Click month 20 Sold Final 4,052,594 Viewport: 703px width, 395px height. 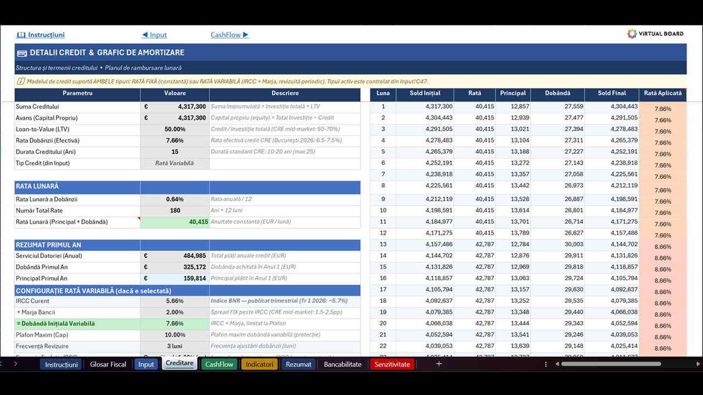tap(612, 324)
